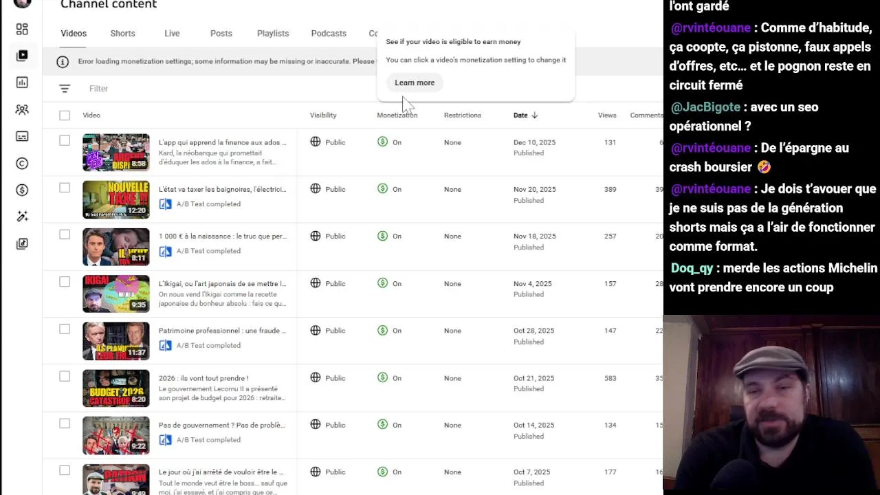Click monetization icon for Nov 4, 2025 video
The width and height of the screenshot is (880, 495).
(x=383, y=283)
